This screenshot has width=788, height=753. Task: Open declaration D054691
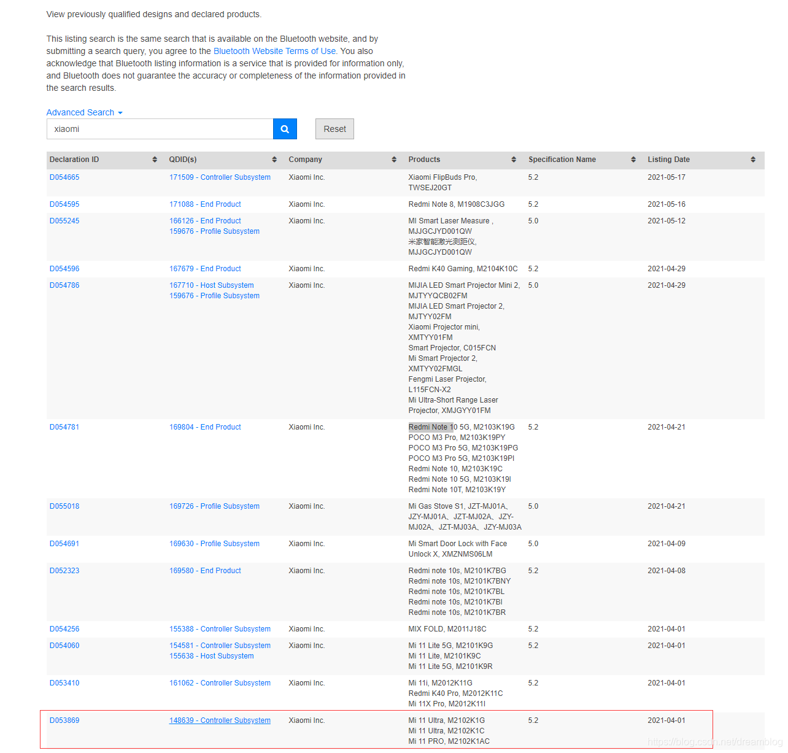64,544
